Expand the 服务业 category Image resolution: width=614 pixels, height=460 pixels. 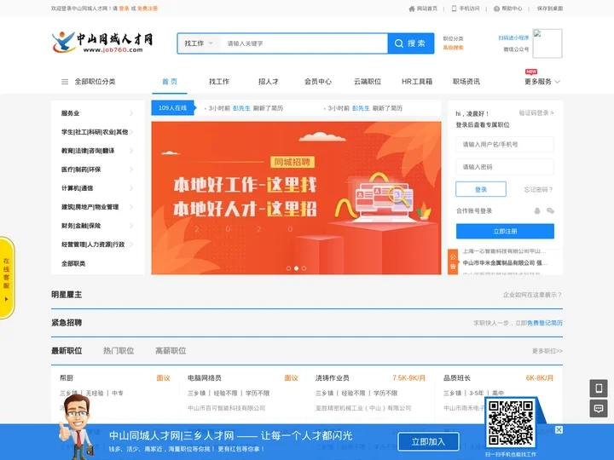tap(97, 113)
